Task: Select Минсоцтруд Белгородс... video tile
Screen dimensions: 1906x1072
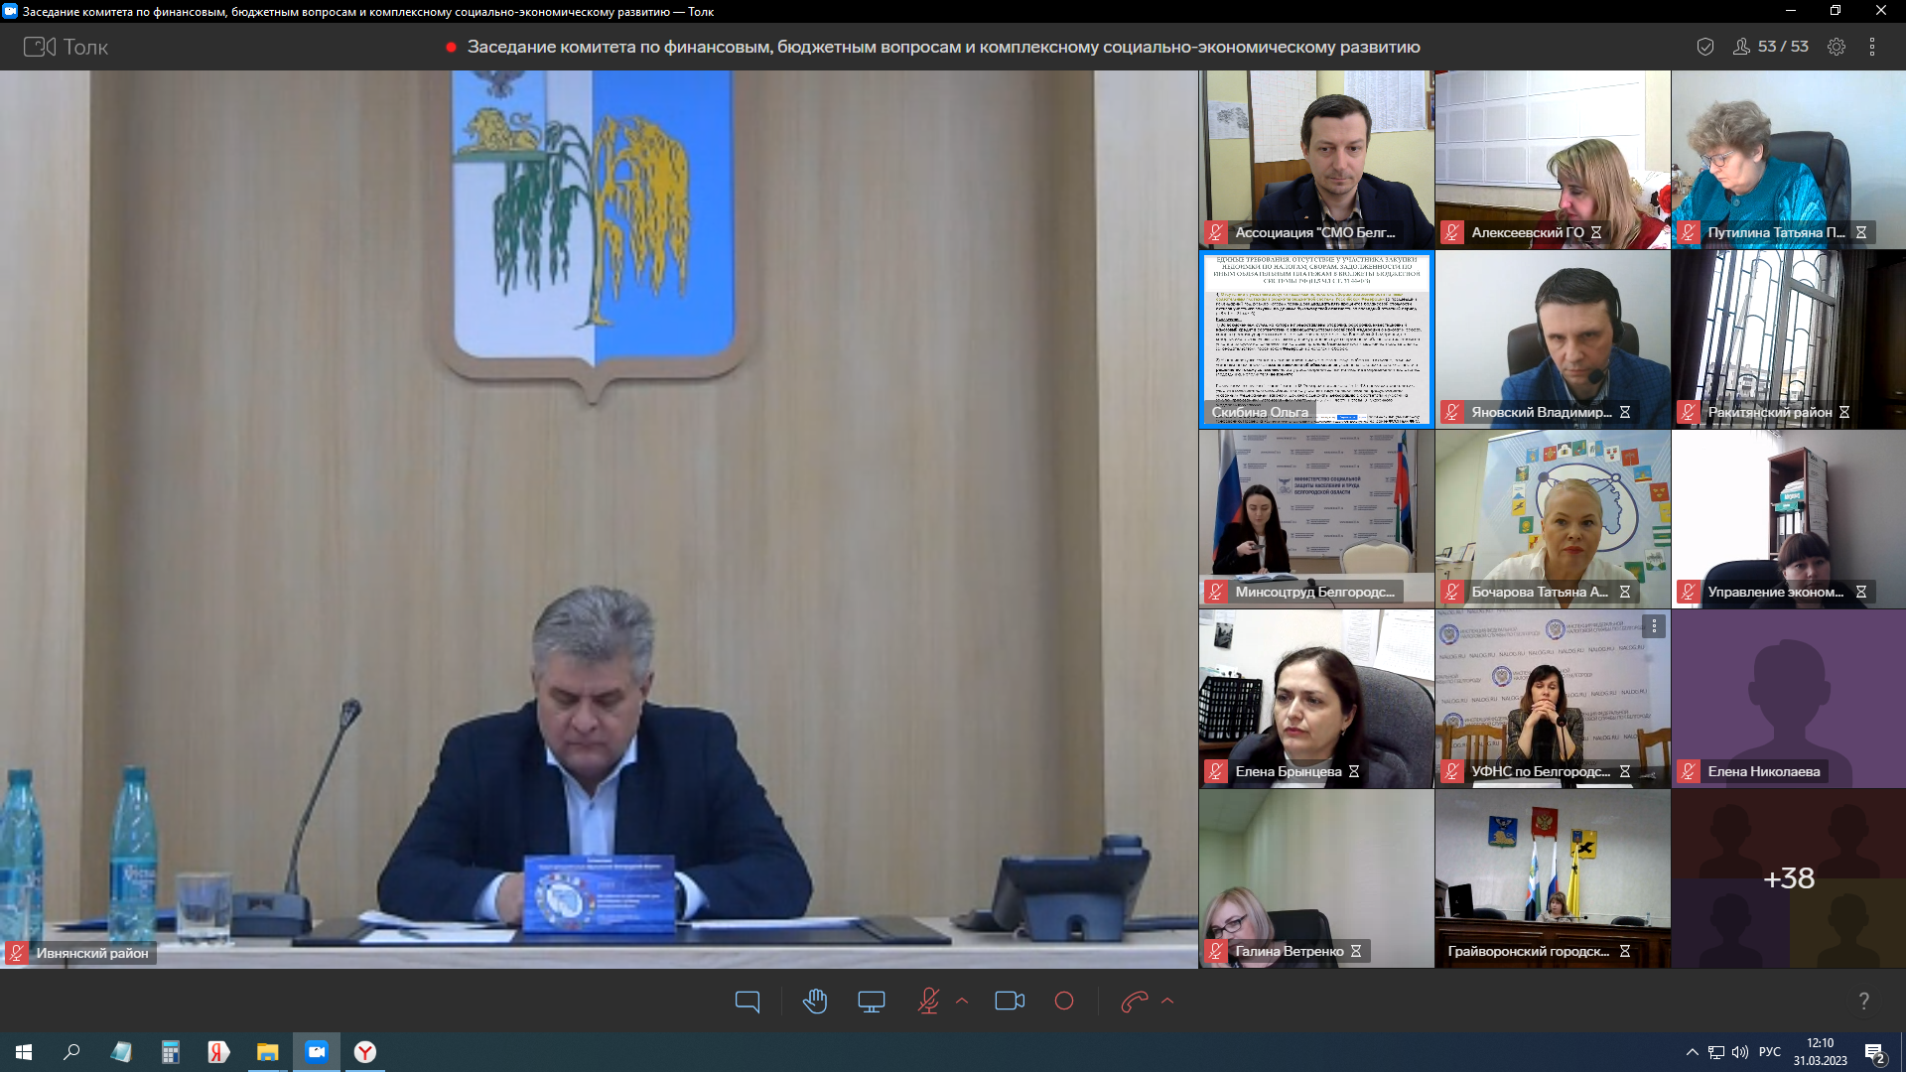Action: 1316,518
